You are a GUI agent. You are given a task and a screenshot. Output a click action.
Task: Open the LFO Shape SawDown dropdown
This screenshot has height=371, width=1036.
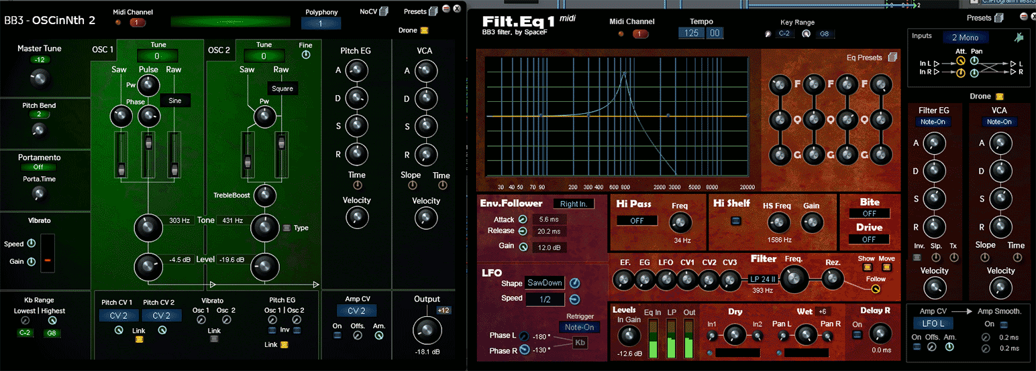coord(544,283)
